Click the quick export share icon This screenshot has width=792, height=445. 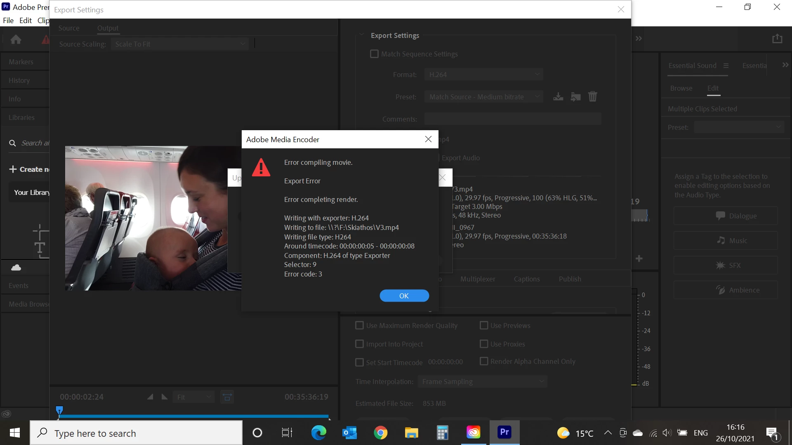pyautogui.click(x=777, y=39)
